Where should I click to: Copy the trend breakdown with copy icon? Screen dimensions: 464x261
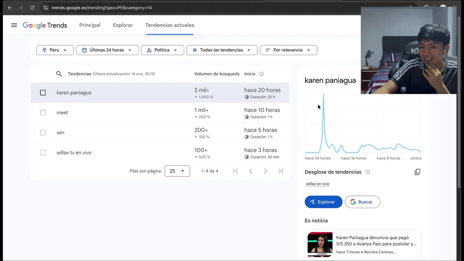pyautogui.click(x=417, y=172)
